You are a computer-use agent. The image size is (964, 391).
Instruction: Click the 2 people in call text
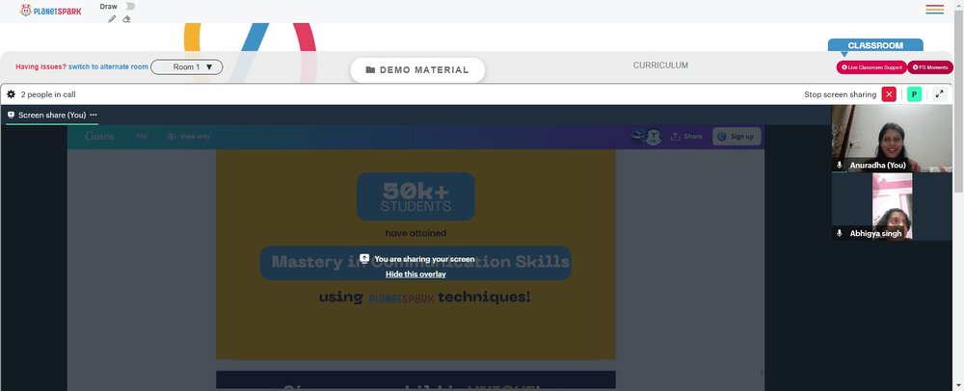pos(48,94)
